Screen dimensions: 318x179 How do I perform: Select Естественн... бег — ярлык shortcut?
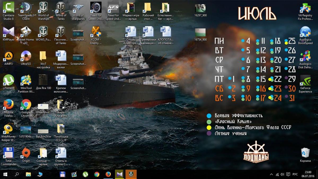coord(166,11)
